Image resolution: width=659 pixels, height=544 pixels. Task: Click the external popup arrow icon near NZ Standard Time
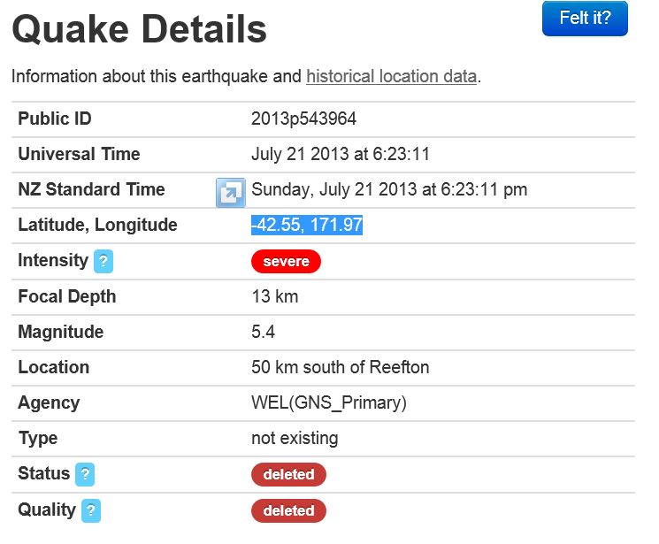[230, 192]
